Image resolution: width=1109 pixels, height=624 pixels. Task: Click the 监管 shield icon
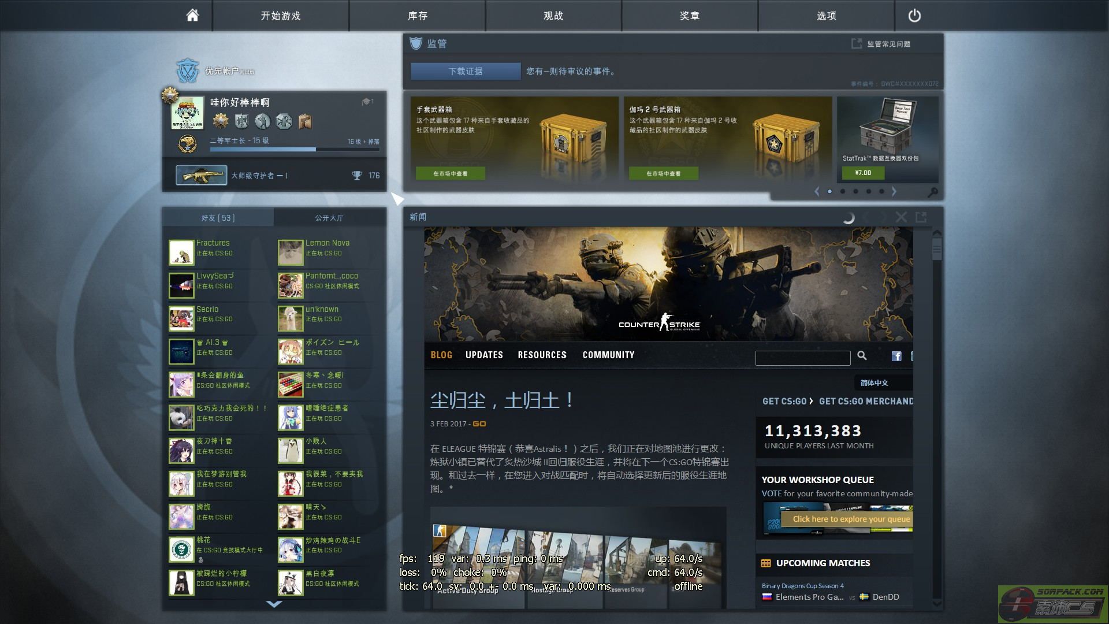pos(416,43)
